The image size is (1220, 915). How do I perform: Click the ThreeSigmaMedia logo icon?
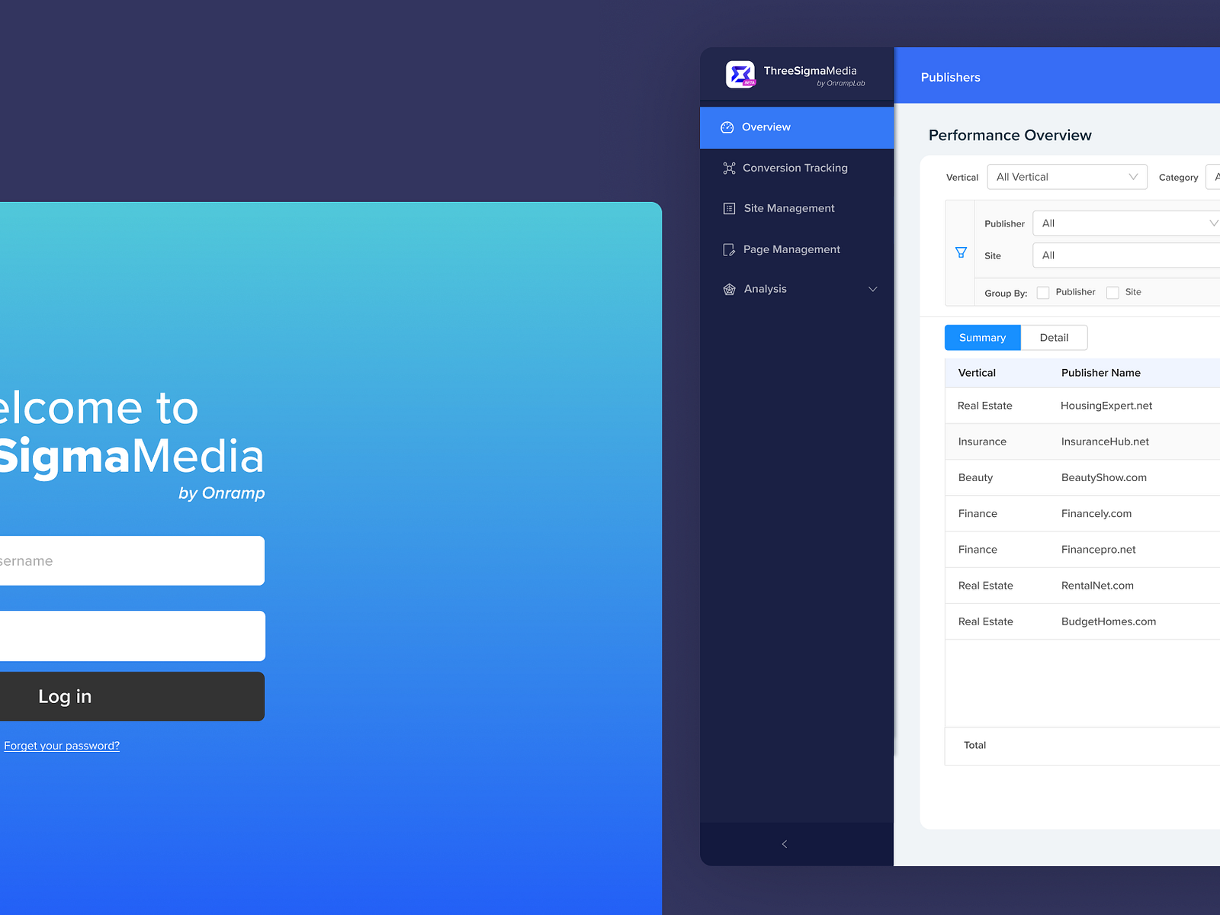(740, 74)
